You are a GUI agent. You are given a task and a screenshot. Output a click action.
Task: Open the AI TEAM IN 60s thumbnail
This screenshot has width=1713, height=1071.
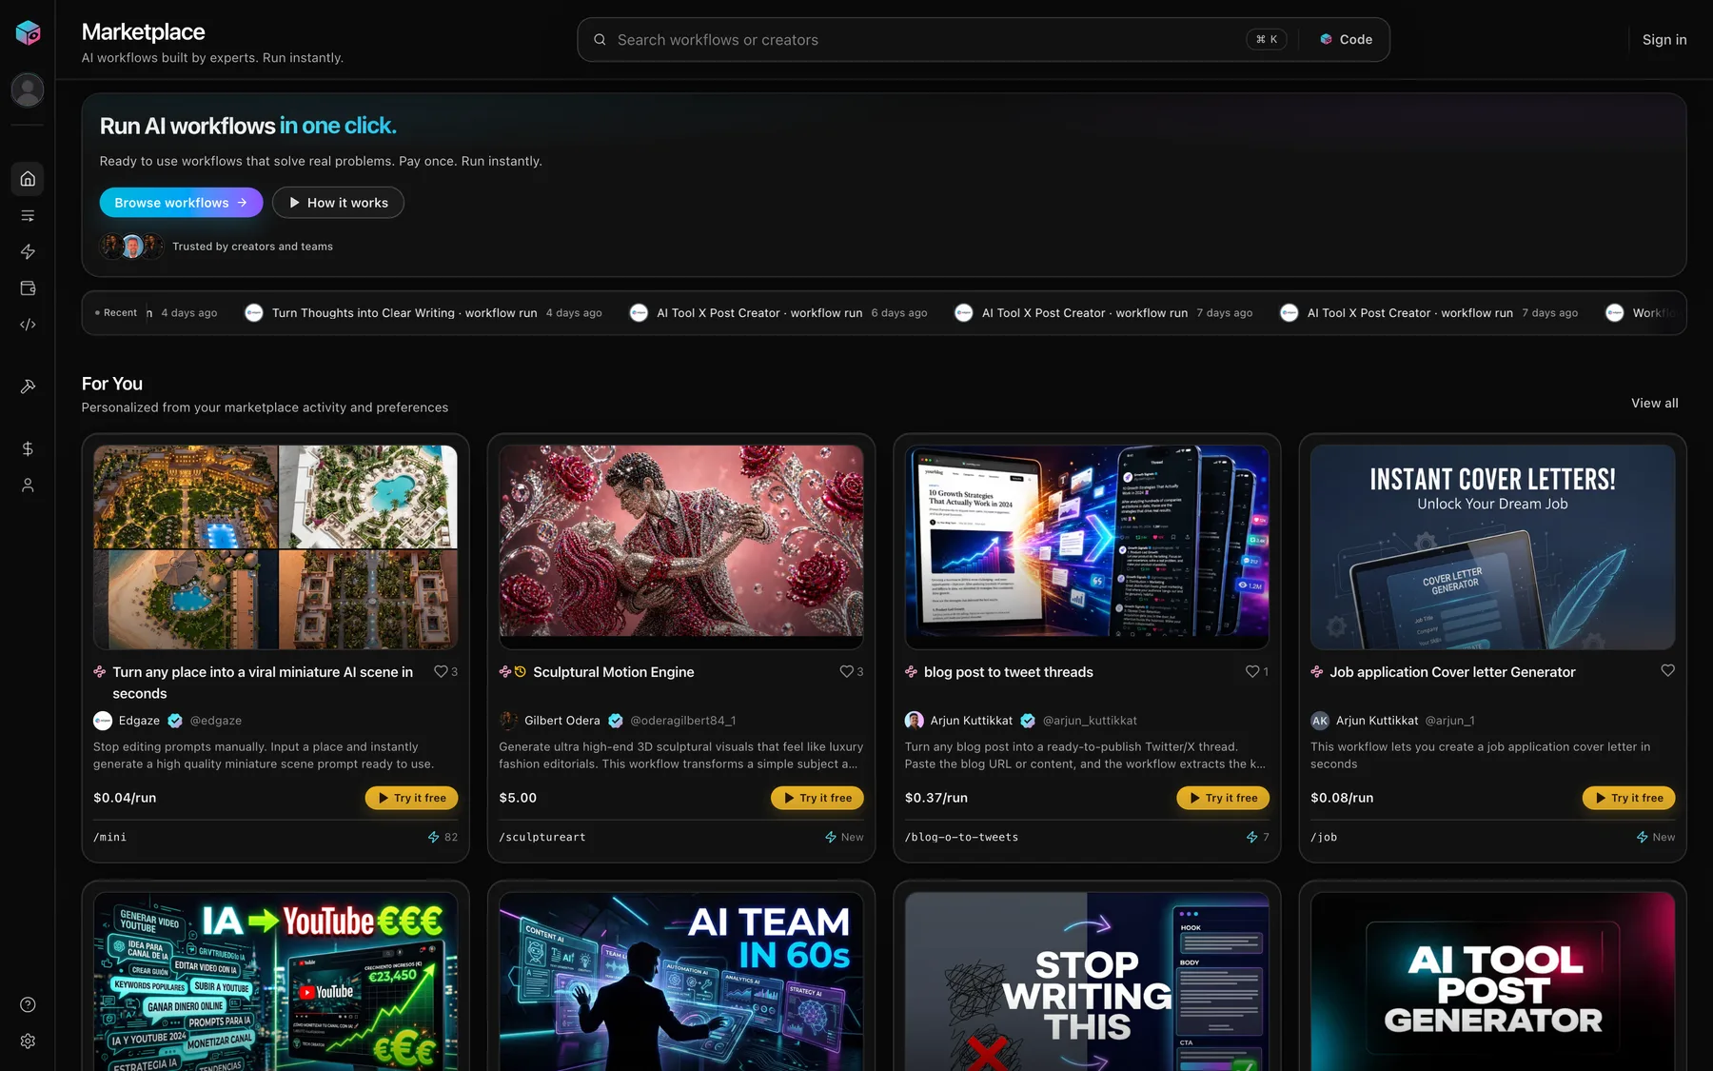[681, 982]
